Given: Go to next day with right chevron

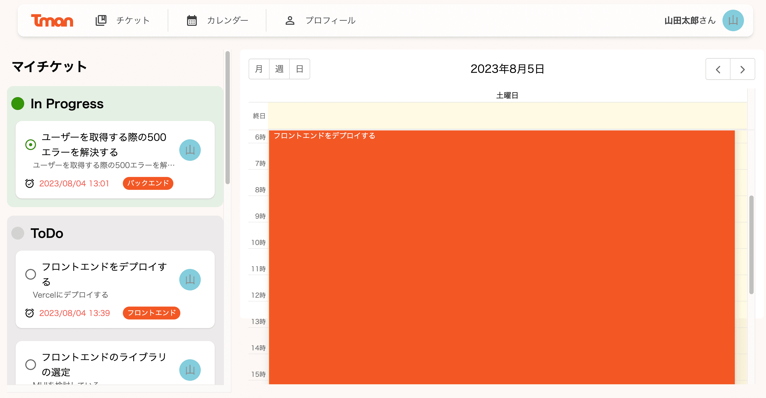Looking at the screenshot, I should click(x=742, y=69).
